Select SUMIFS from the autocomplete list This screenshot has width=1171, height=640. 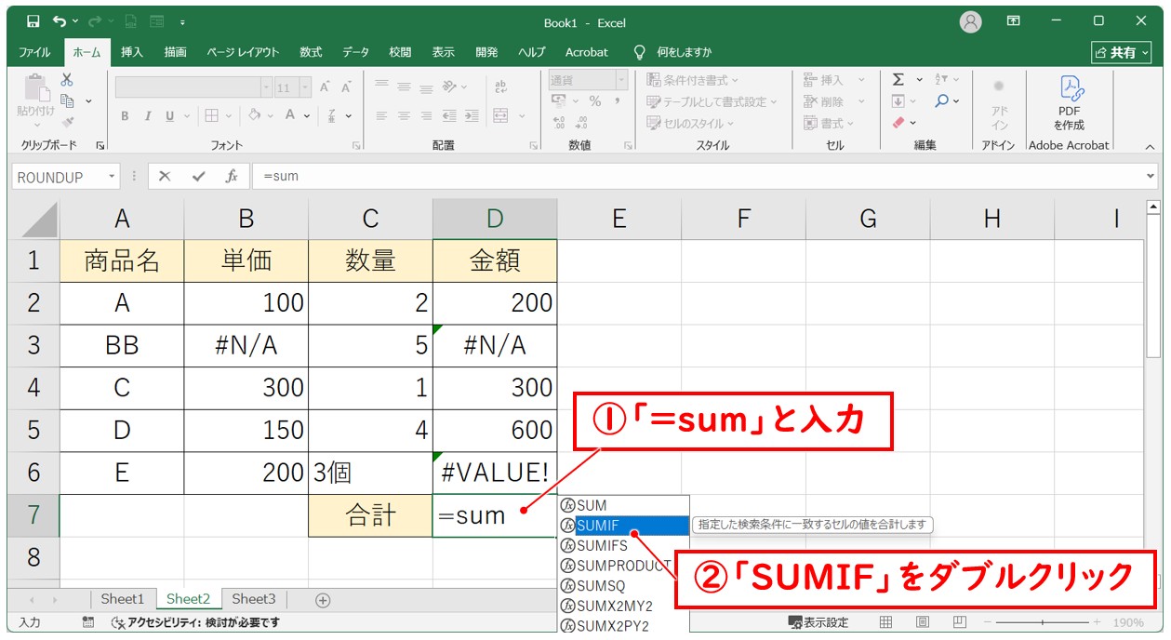click(x=602, y=546)
